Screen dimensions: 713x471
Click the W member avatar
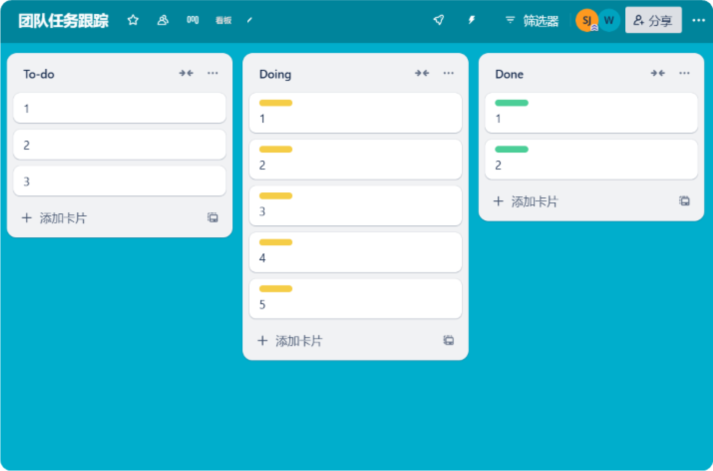(x=609, y=20)
